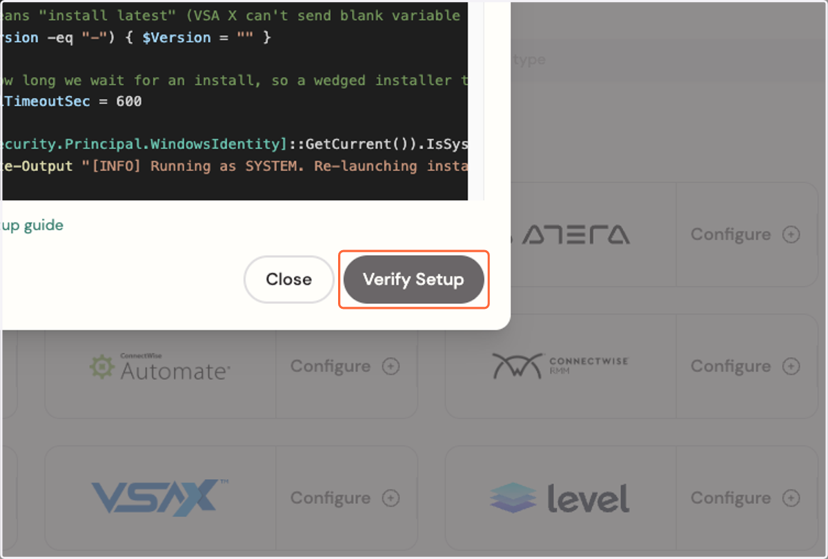
Task: Click the GetCurrent() code line
Action: [234, 144]
